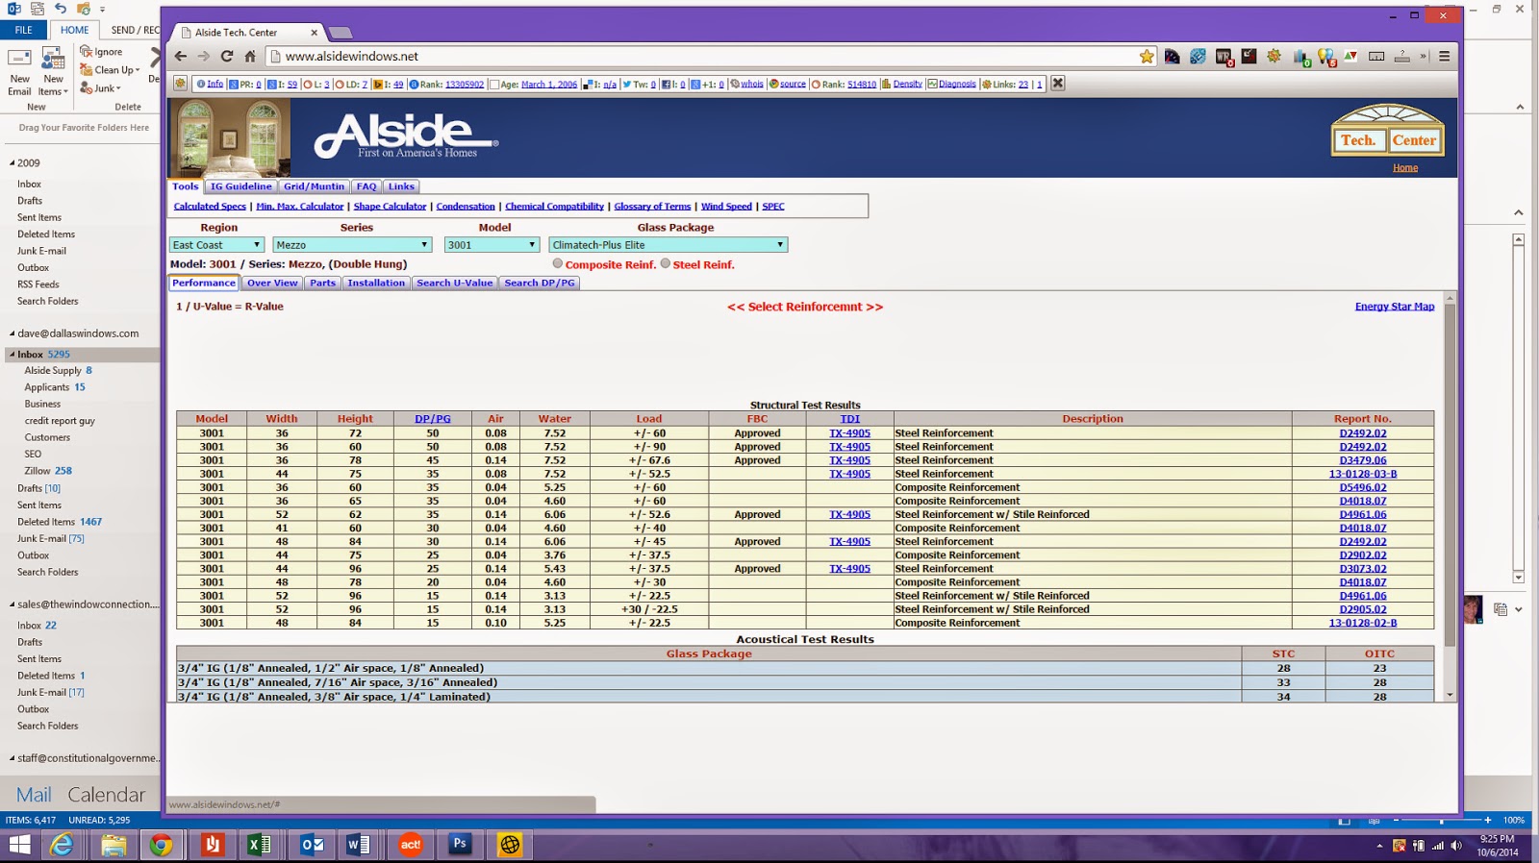This screenshot has height=863, width=1539.
Task: Open the Region dropdown showing East Coast
Action: pyautogui.click(x=216, y=245)
